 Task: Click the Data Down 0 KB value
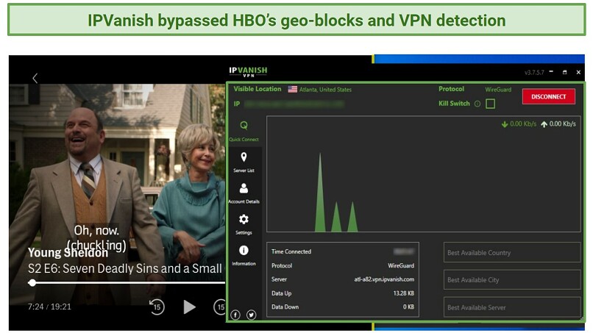[x=408, y=307]
